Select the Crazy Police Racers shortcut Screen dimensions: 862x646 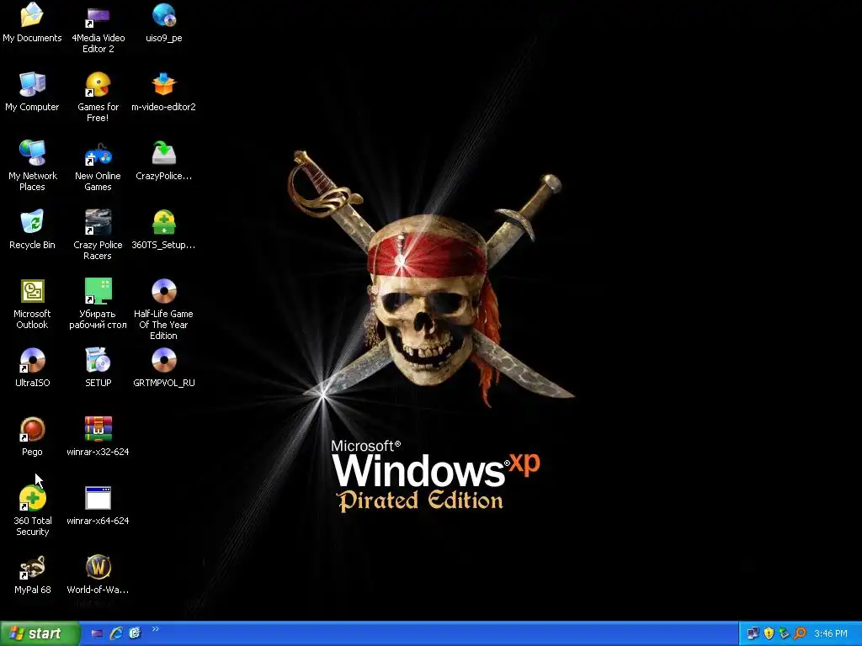pyautogui.click(x=98, y=222)
